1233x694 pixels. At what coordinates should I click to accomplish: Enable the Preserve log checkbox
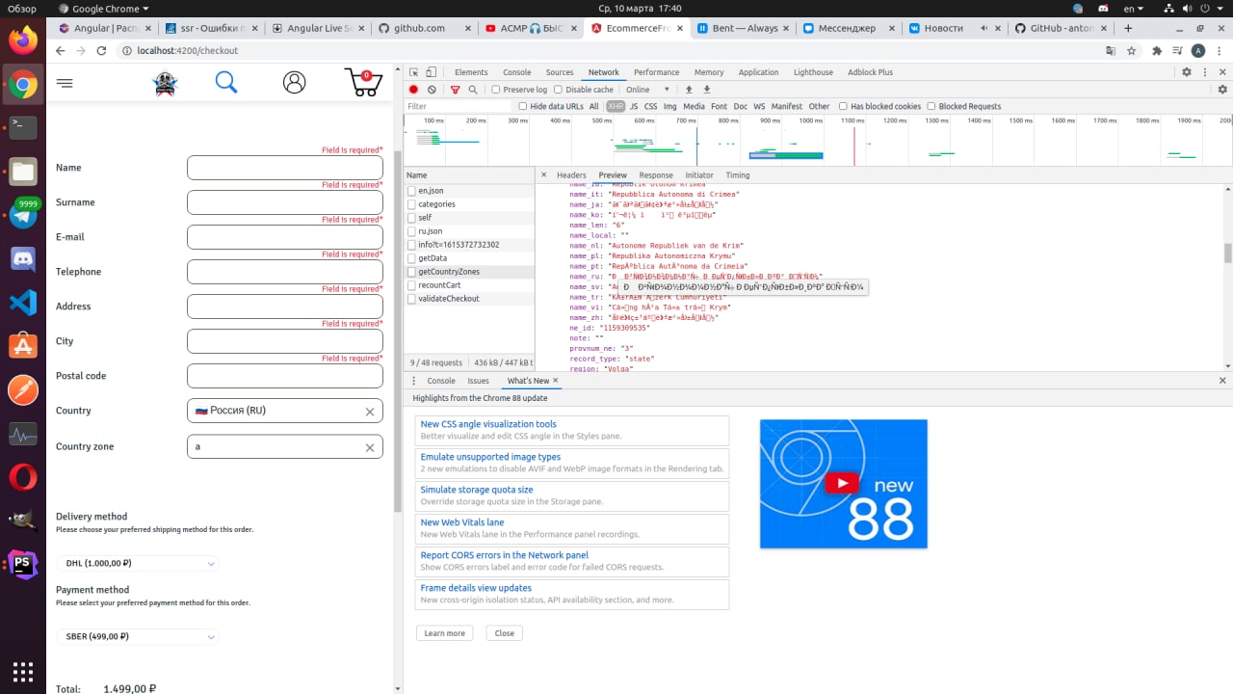(x=496, y=90)
